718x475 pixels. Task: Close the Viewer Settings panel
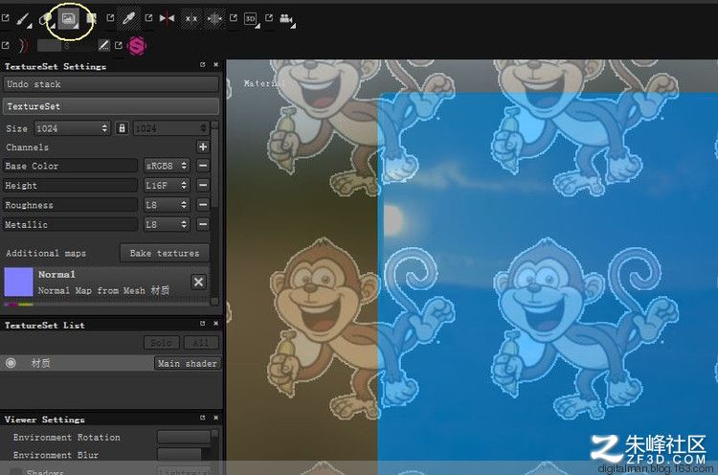215,418
